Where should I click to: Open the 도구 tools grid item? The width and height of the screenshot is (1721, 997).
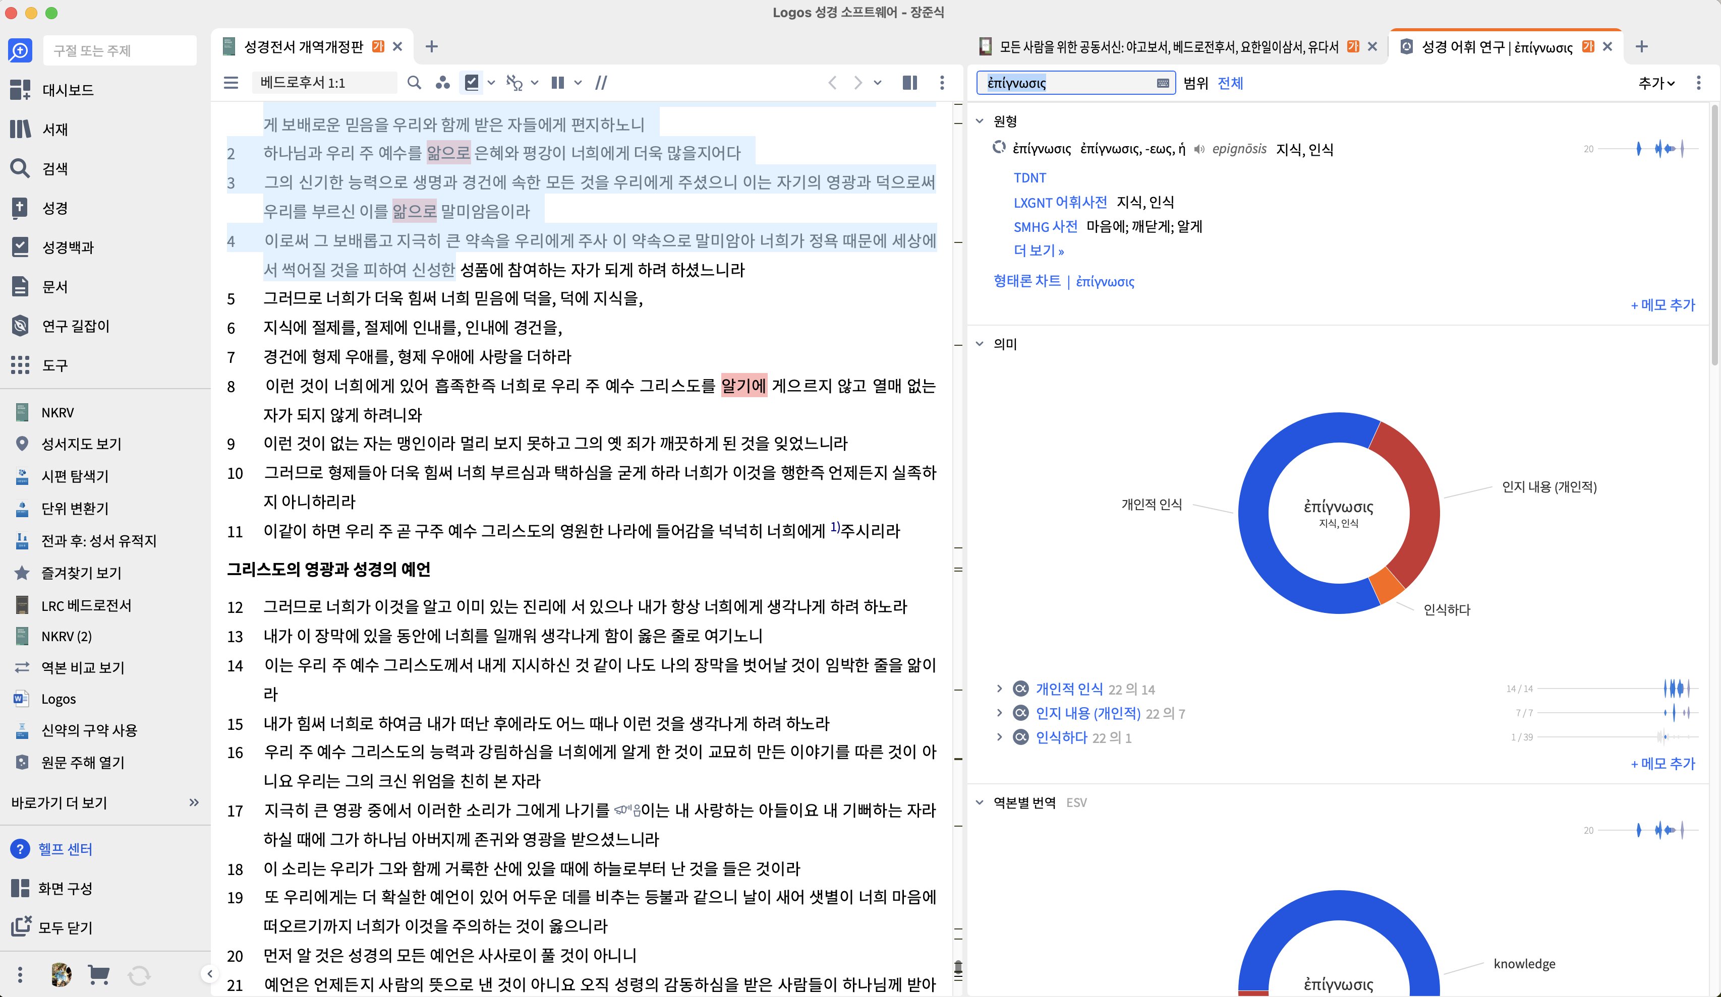pyautogui.click(x=39, y=364)
